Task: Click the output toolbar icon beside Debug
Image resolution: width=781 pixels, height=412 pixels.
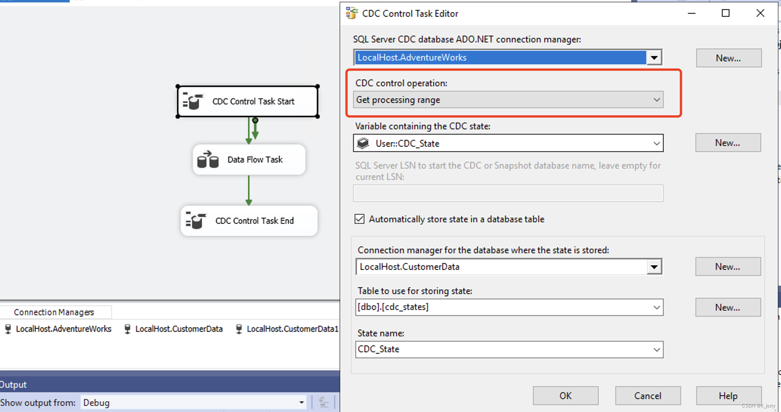Action: pos(324,402)
